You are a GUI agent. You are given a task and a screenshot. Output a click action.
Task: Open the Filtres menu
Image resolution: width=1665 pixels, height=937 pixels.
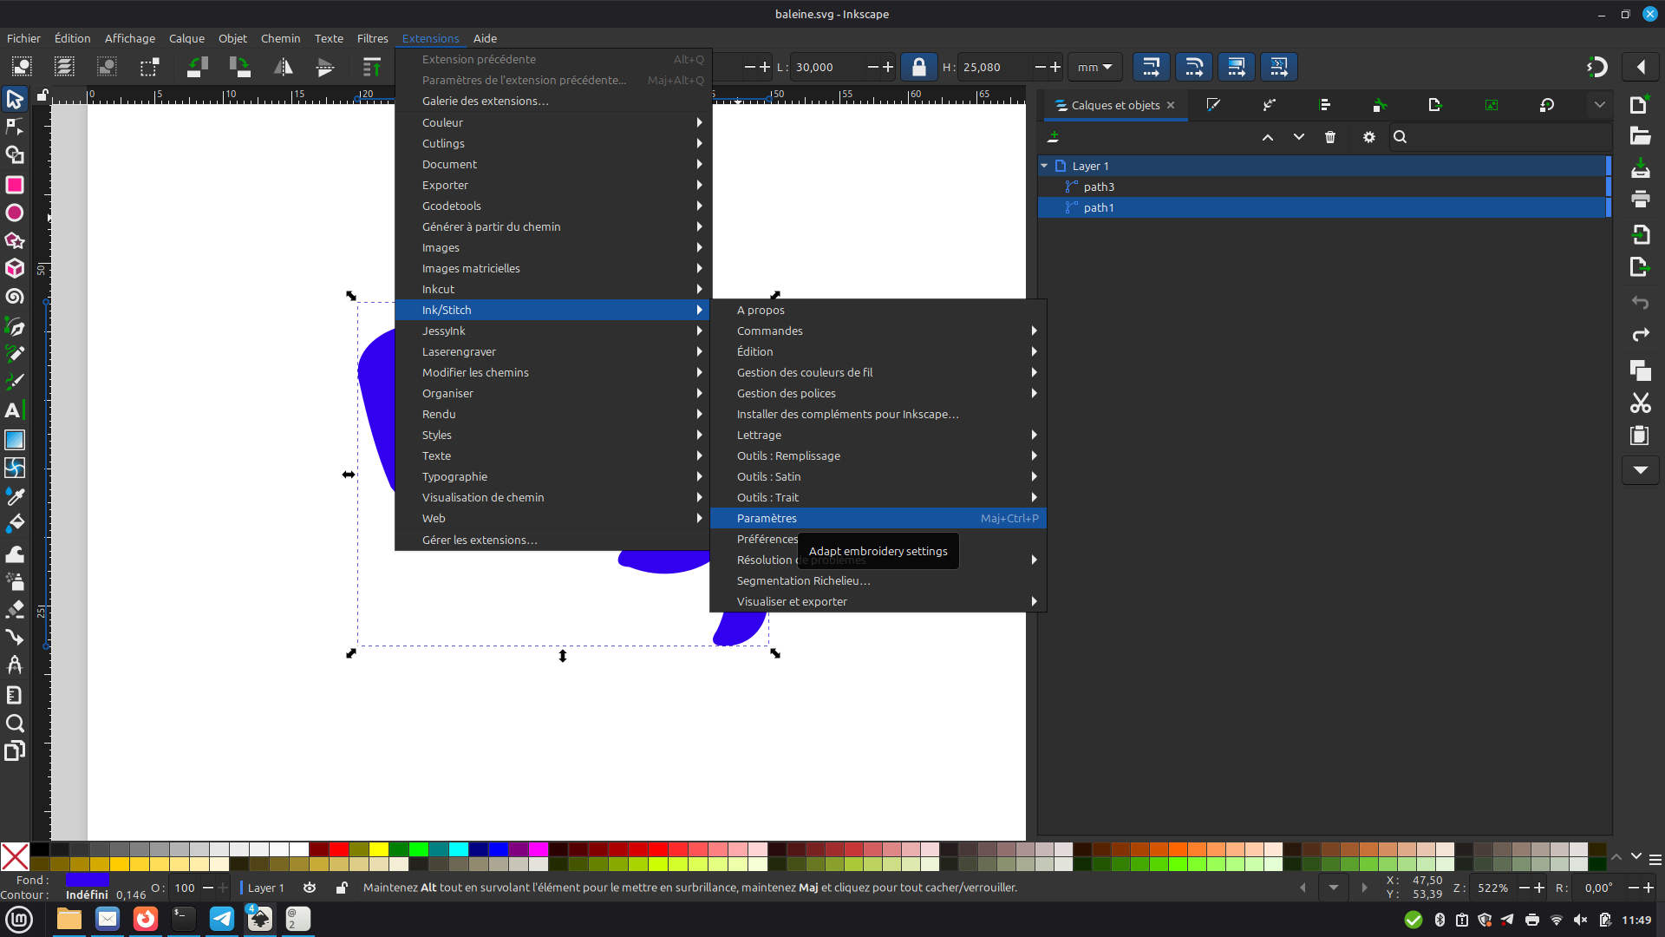click(x=372, y=38)
